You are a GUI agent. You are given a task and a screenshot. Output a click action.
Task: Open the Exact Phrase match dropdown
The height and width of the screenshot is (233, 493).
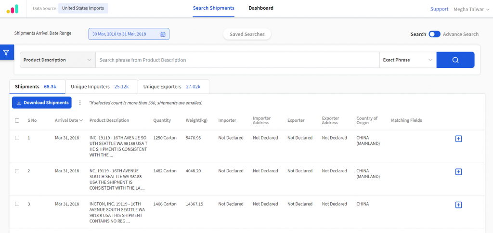click(408, 60)
